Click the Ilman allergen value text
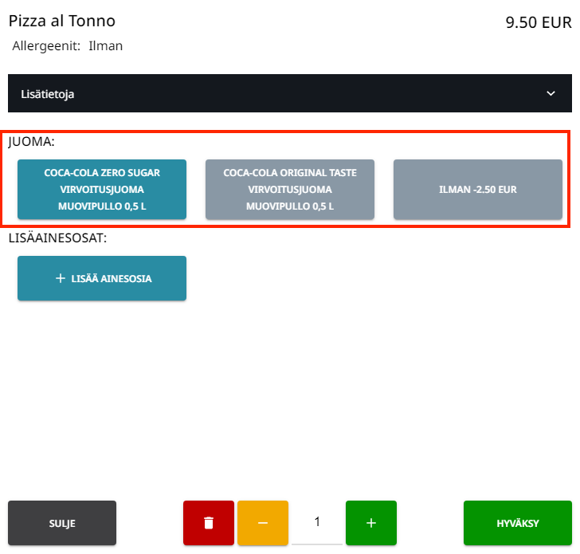This screenshot has width=580, height=554. 105,46
